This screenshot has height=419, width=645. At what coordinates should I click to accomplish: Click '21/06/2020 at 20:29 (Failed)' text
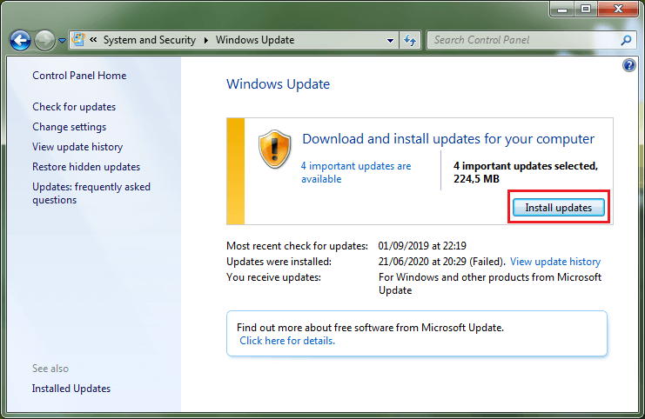(442, 262)
